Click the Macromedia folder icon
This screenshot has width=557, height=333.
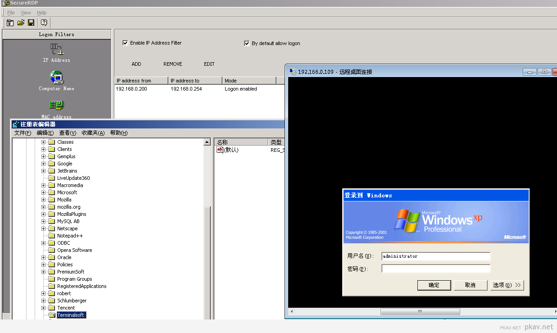tap(51, 185)
